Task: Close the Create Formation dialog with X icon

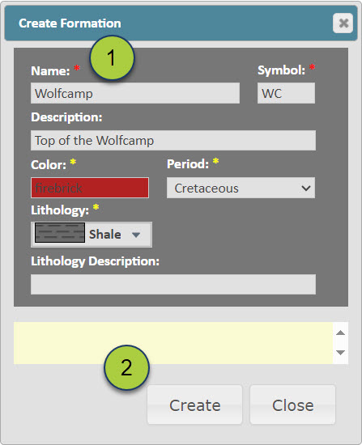Action: [343, 23]
